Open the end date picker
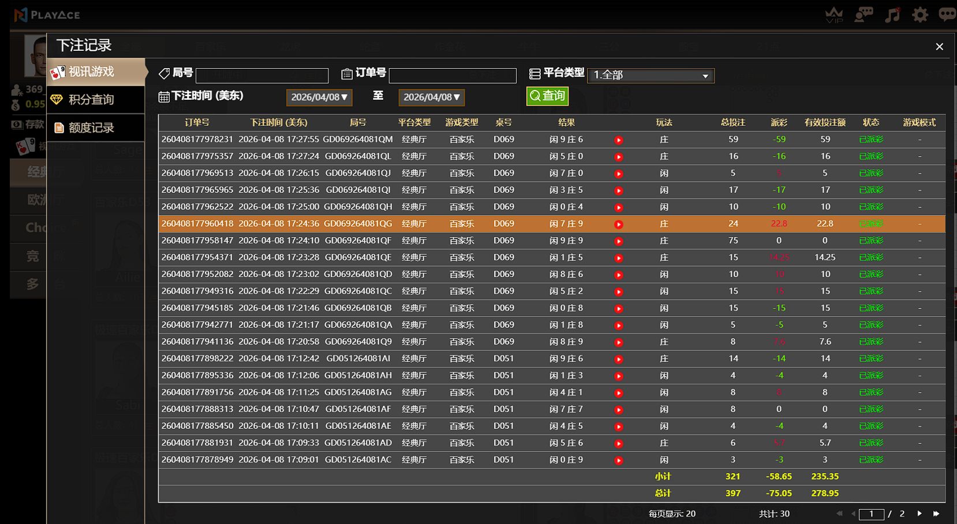This screenshot has width=957, height=524. (x=431, y=98)
